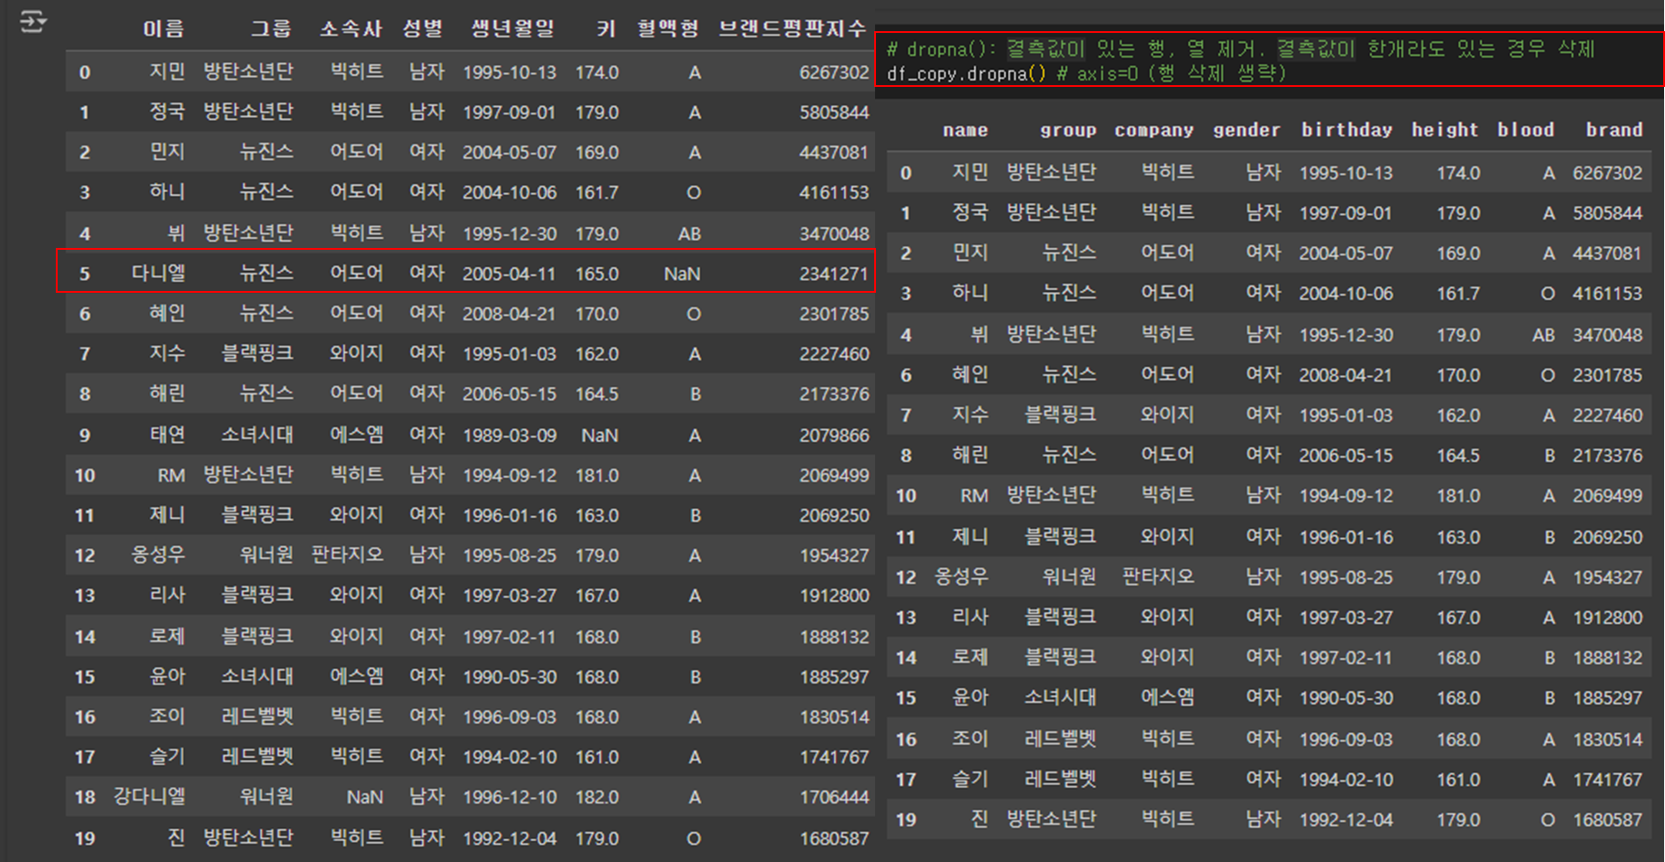
Task: Click row index 0 in left table
Action: (x=85, y=72)
